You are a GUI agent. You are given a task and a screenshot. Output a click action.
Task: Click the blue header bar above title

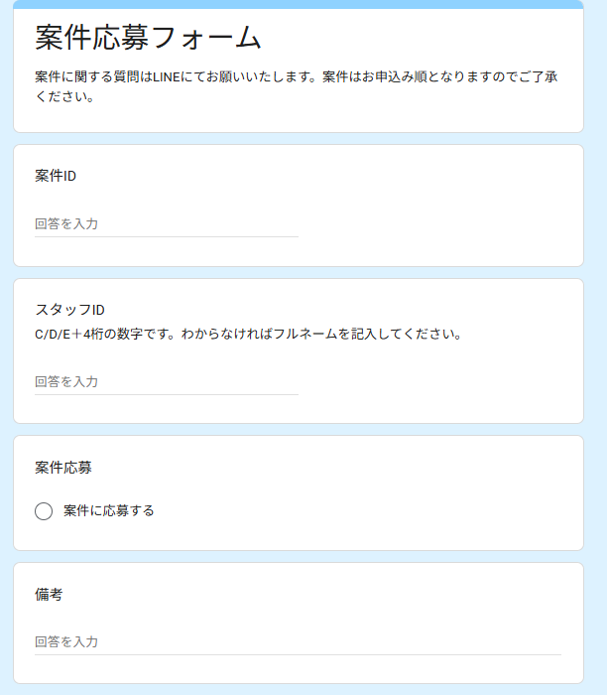click(x=298, y=4)
